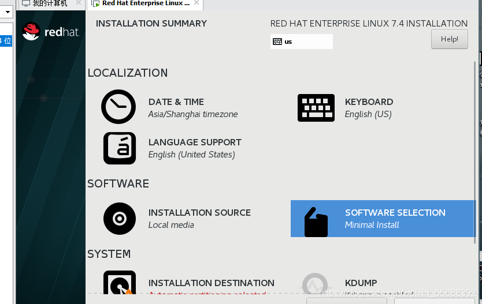
Task: Open Installation Source disc icon
Action: click(120, 219)
